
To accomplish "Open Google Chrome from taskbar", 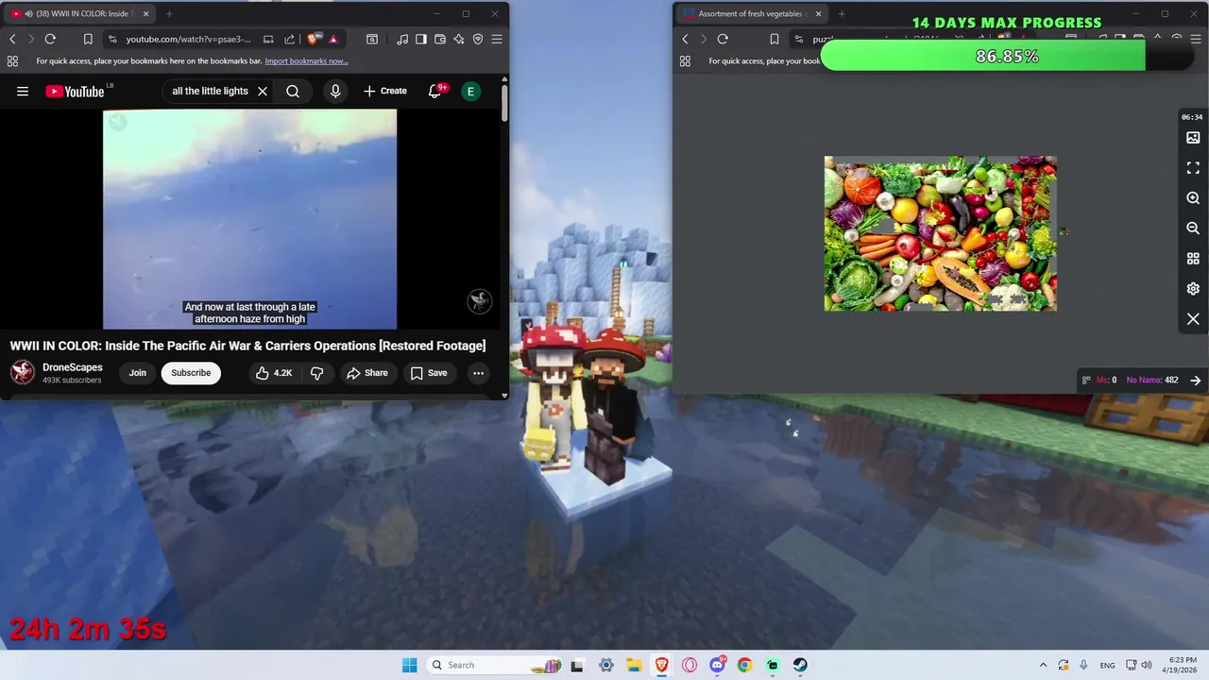I will click(x=744, y=665).
